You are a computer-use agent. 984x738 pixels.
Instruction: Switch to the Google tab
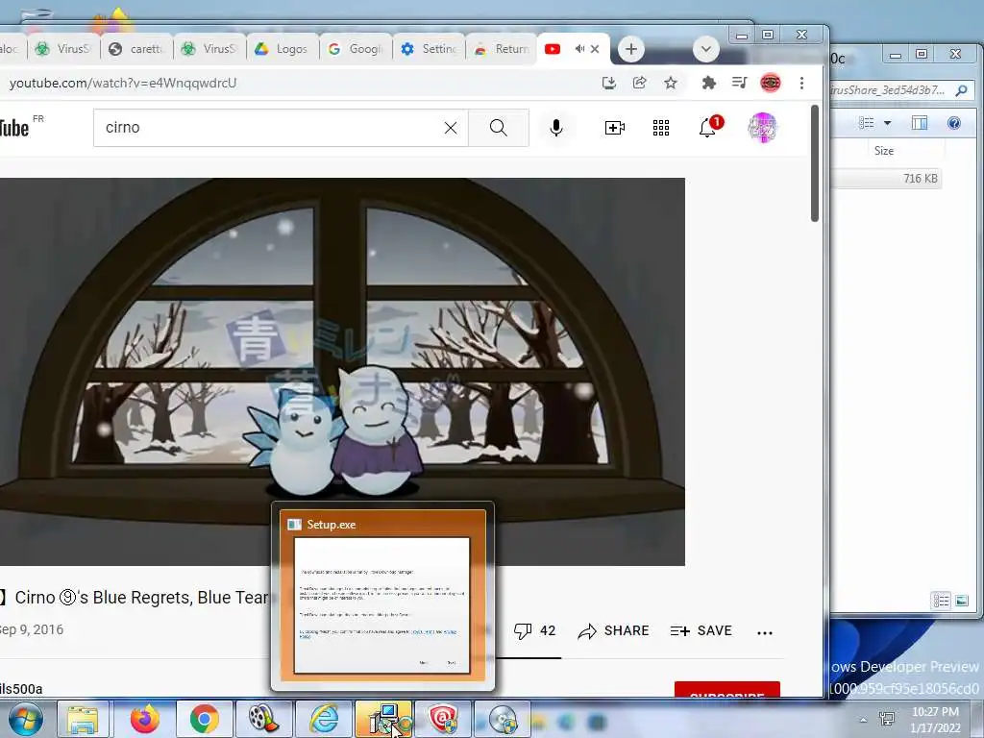[356, 49]
